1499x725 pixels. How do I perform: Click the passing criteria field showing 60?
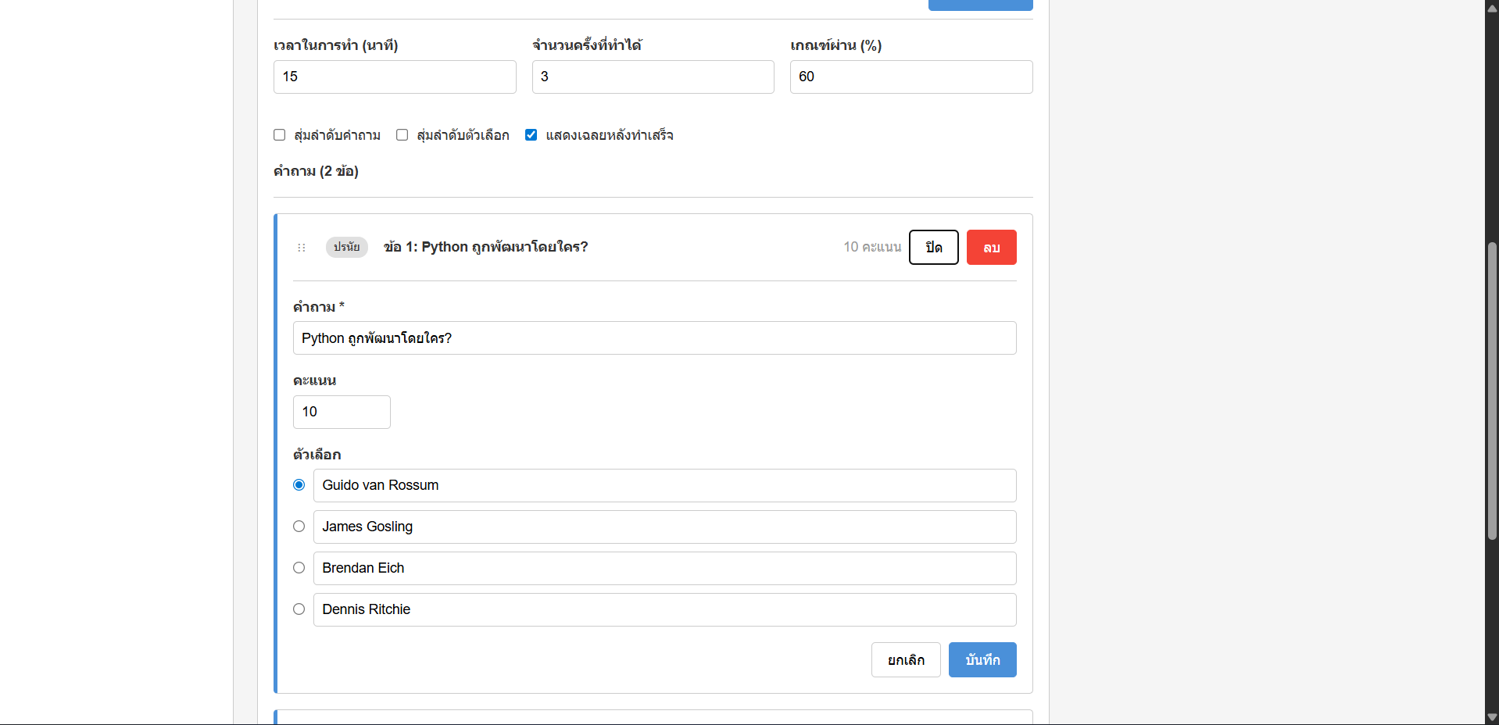coord(910,77)
